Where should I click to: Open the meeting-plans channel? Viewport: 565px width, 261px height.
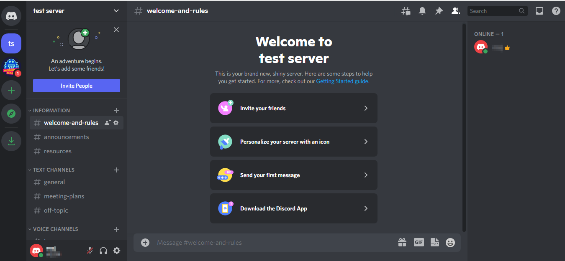point(77,196)
